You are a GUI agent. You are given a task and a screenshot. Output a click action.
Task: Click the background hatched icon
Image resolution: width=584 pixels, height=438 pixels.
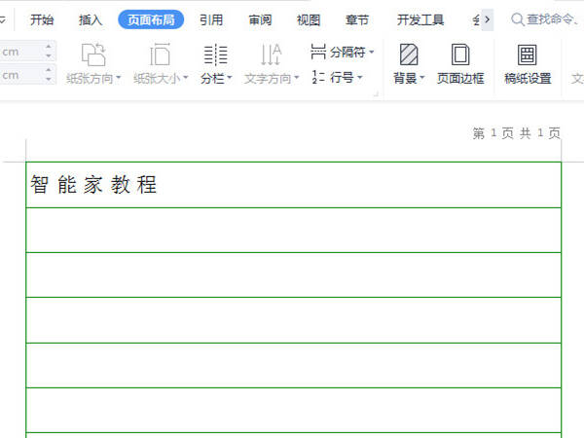(409, 55)
